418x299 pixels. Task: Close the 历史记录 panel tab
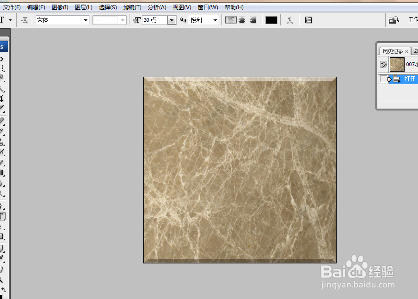(x=406, y=51)
